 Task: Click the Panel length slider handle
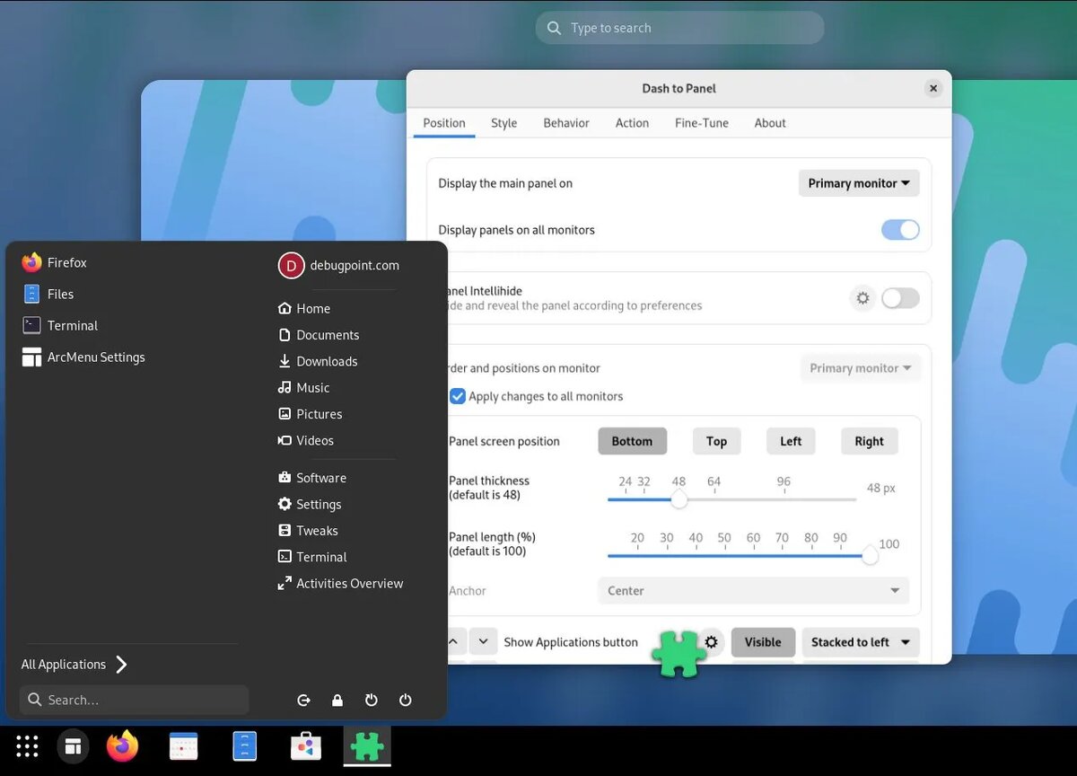point(870,556)
